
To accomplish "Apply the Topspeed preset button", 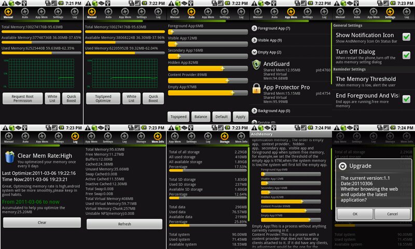I will coord(178,117).
